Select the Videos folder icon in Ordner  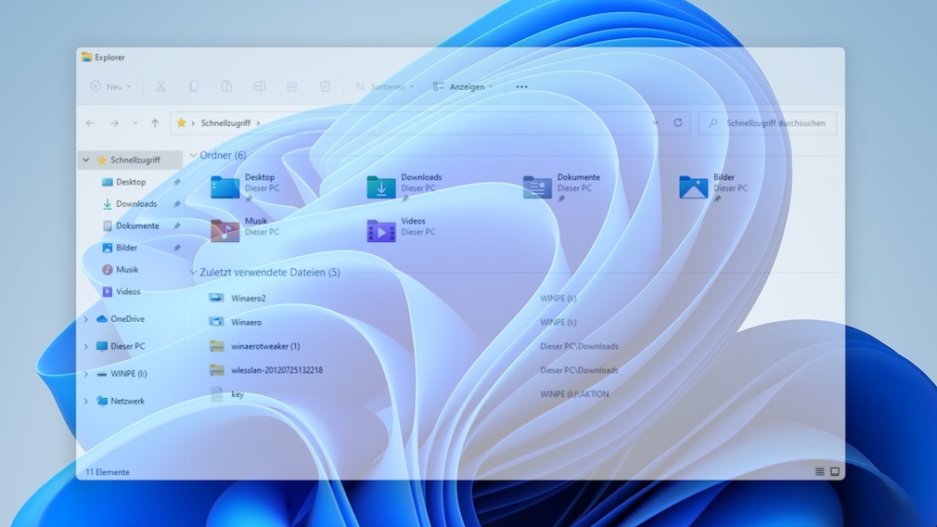point(381,231)
